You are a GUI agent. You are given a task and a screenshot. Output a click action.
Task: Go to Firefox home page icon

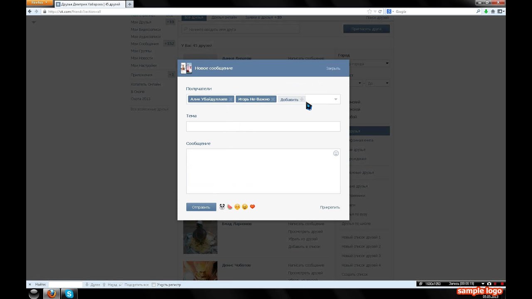[x=493, y=12]
